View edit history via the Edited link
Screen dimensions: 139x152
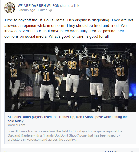click(43, 10)
